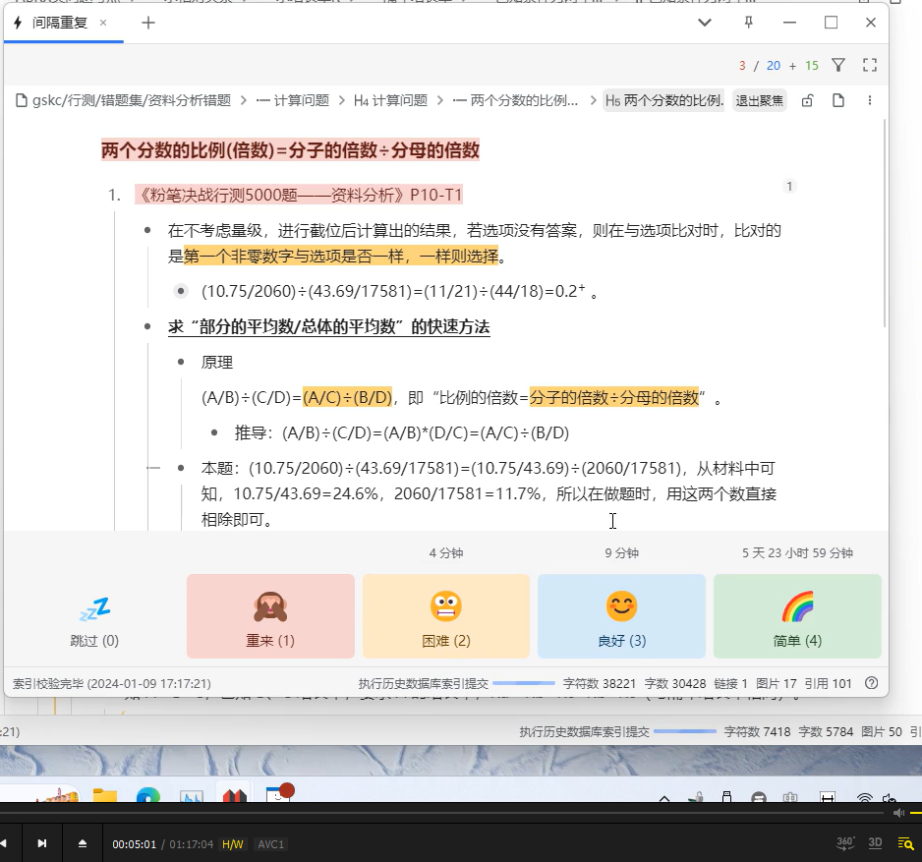Open the flashcard filter funnel icon

838,63
